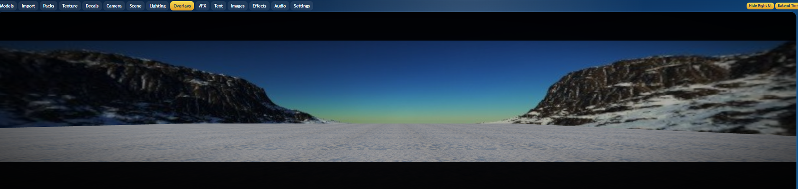The image size is (798, 189).
Task: Click the highlighted Overlays tab
Action: (x=182, y=6)
